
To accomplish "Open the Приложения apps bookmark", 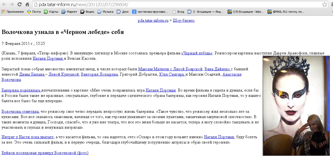I will tap(13, 12).
